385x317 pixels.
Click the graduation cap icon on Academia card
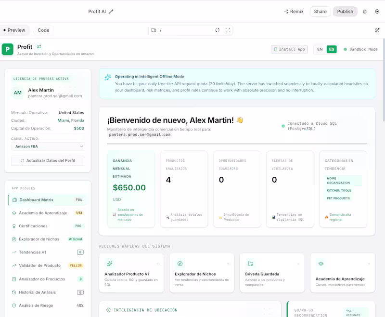[x=321, y=264]
